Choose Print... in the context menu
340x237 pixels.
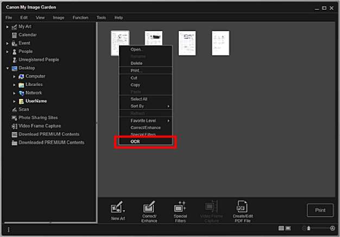(x=136, y=71)
